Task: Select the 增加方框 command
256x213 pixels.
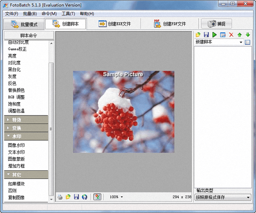Action: point(16,166)
